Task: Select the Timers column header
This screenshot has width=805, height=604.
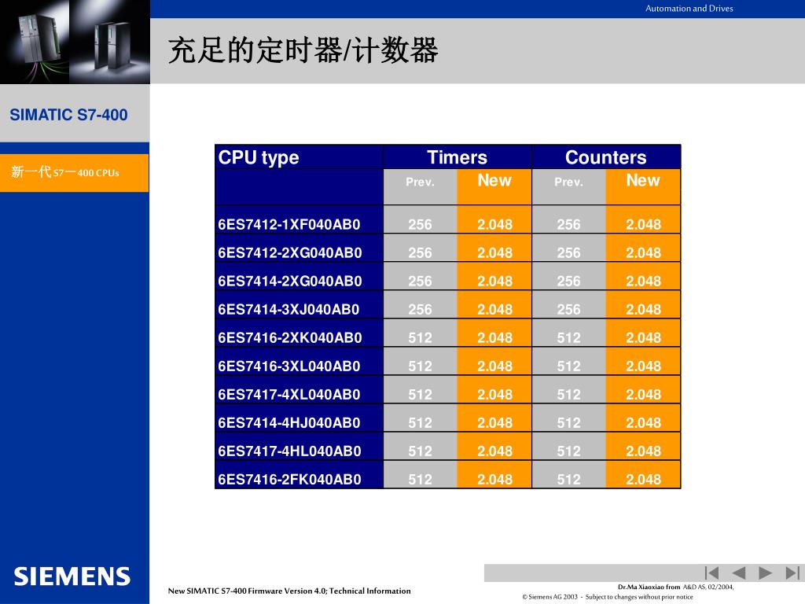Action: tap(457, 157)
